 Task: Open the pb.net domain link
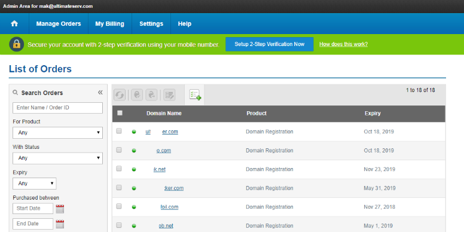[166, 226]
